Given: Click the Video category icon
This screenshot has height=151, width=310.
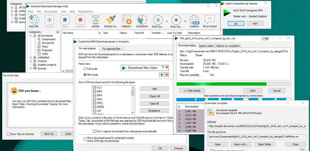Looking at the screenshot, I should (x=39, y=54).
